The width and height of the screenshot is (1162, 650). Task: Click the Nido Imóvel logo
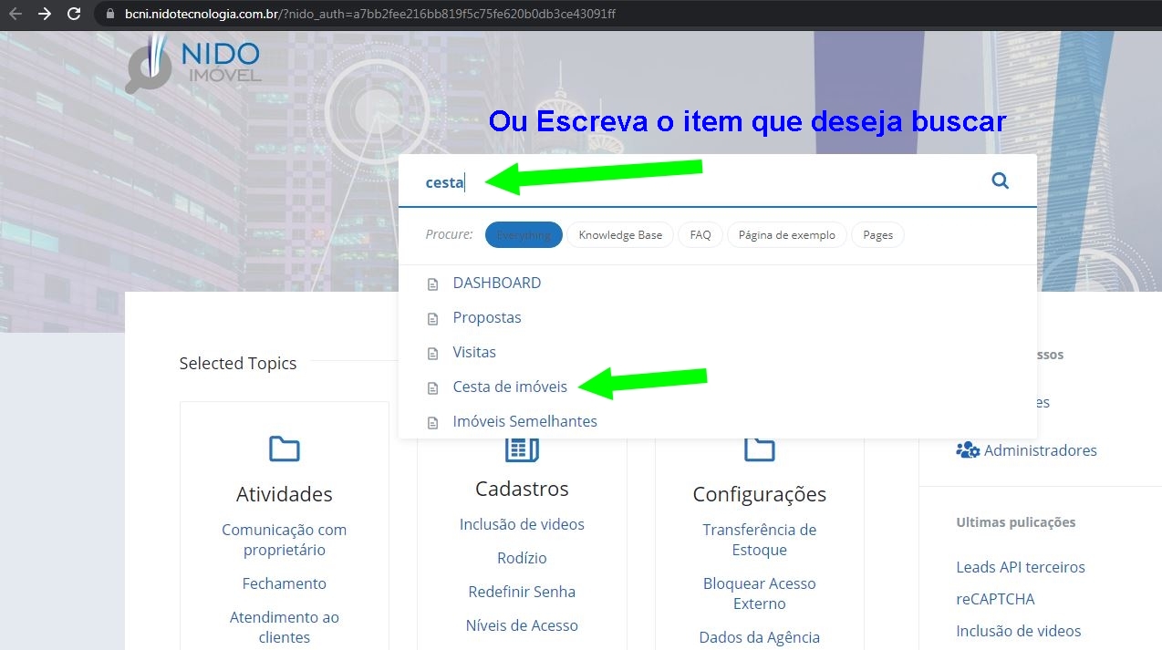coord(193,63)
